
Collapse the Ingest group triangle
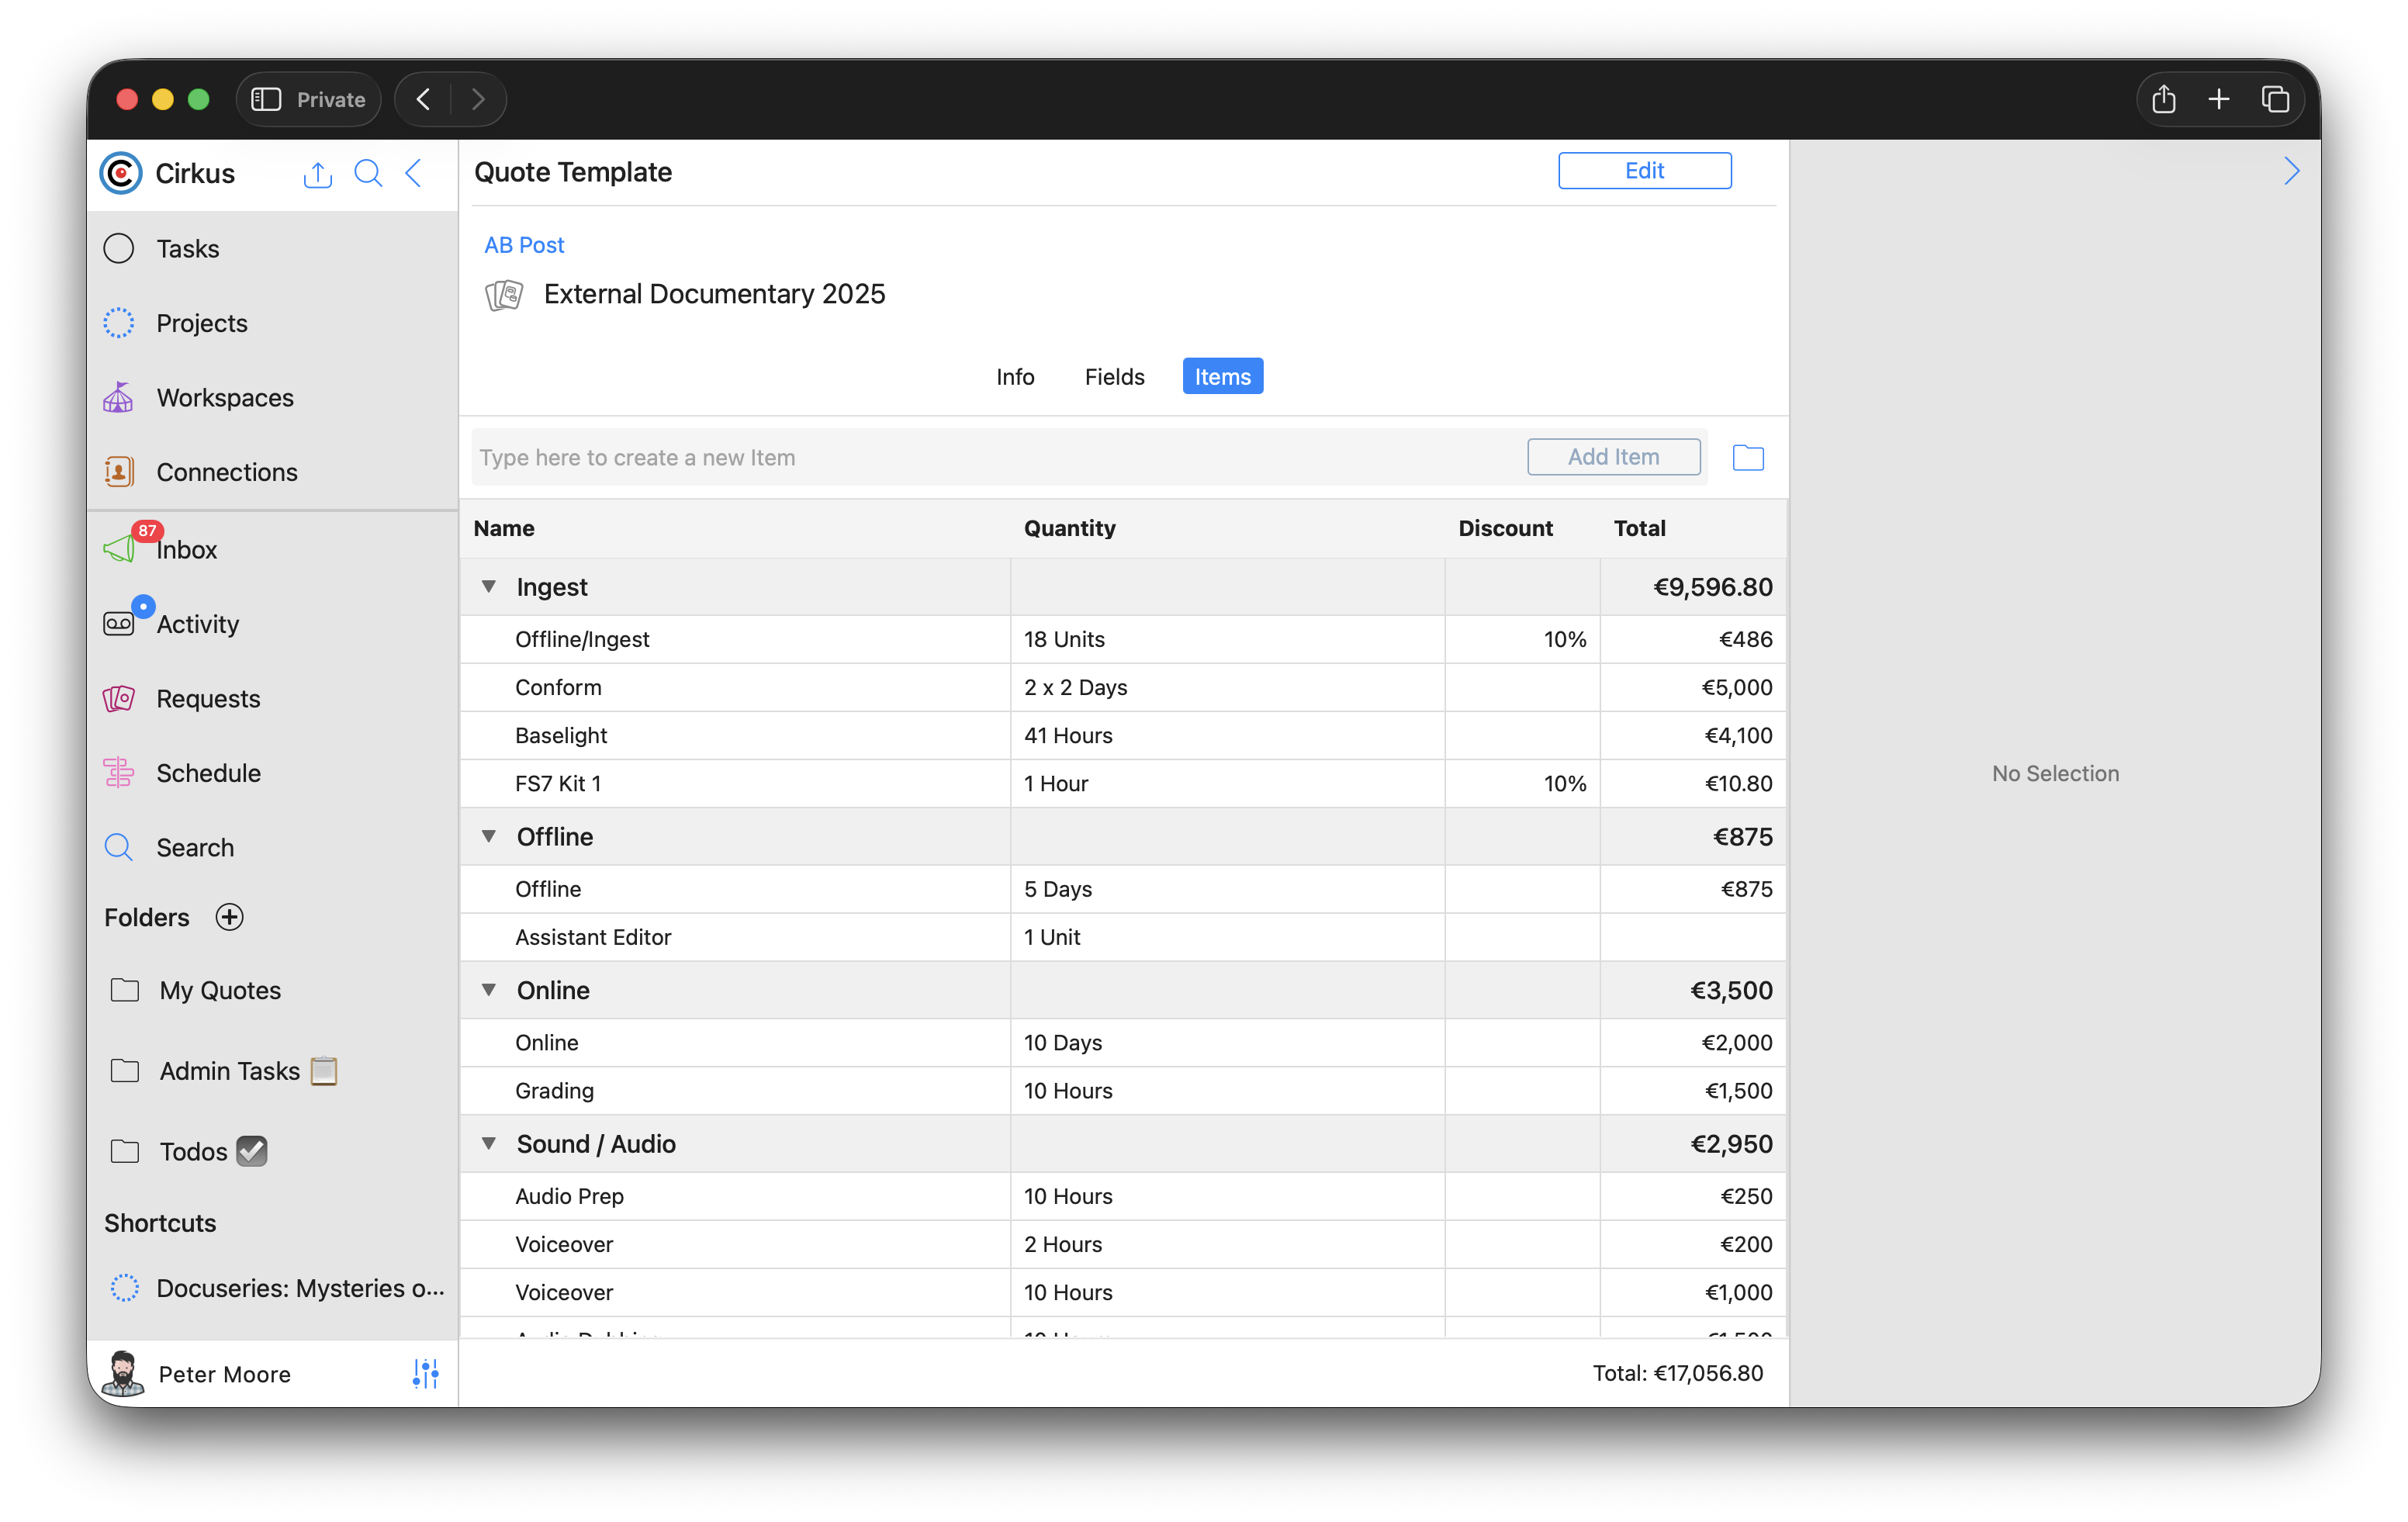(489, 586)
